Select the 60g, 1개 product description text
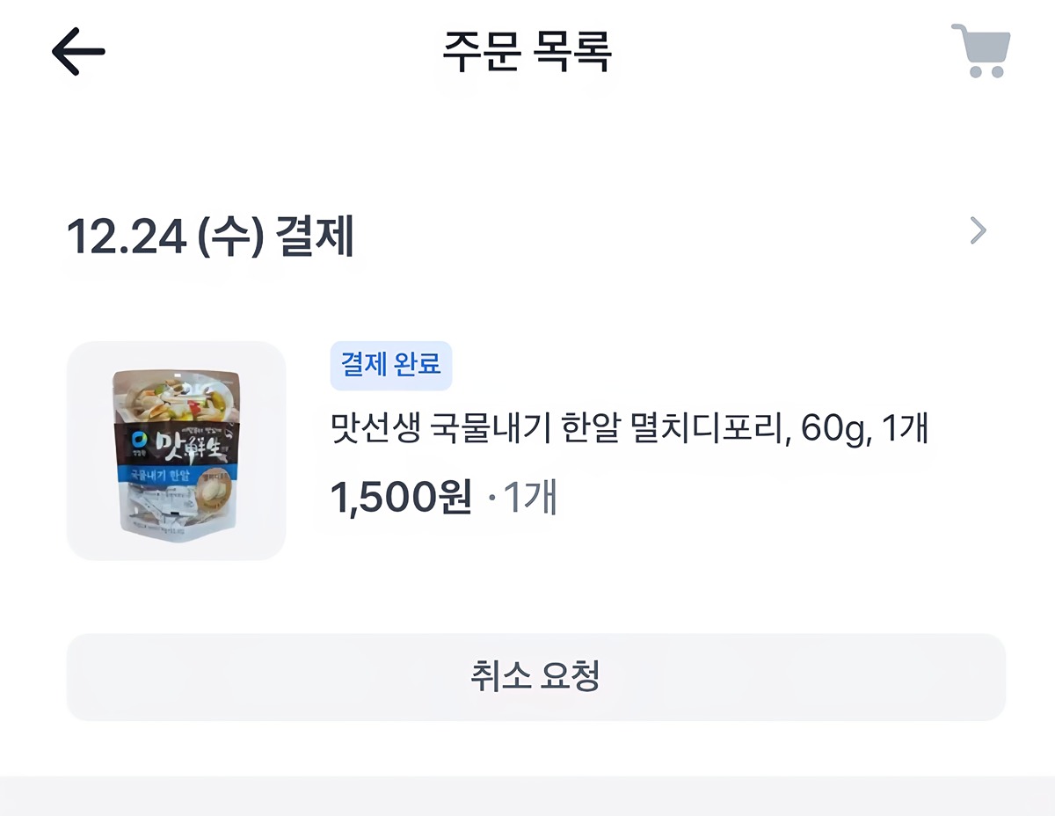The height and width of the screenshot is (816, 1055). pyautogui.click(x=865, y=431)
